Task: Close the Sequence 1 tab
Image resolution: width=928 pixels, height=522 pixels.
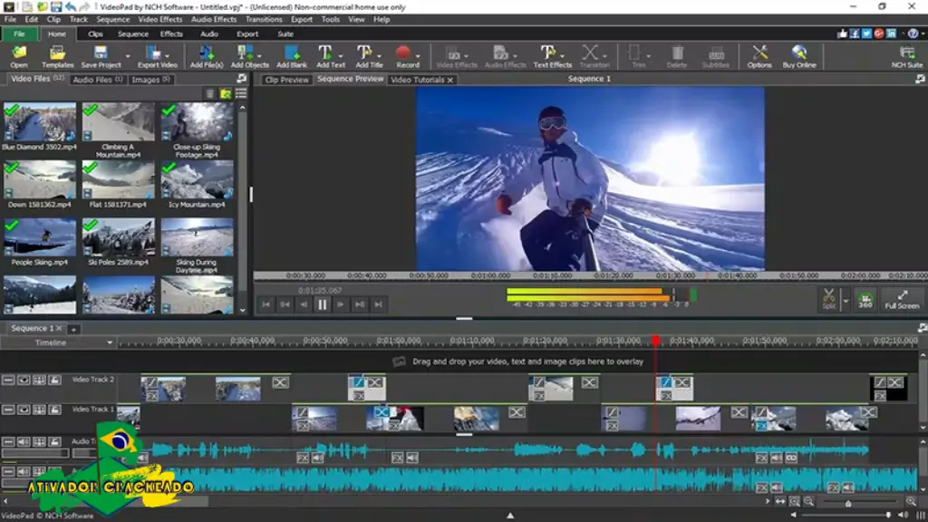Action: click(59, 328)
